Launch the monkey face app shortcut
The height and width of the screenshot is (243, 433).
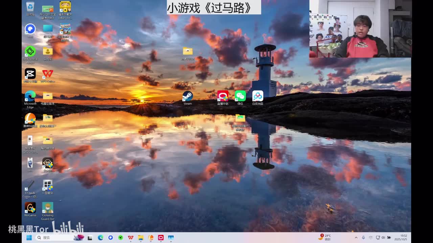tap(48, 164)
